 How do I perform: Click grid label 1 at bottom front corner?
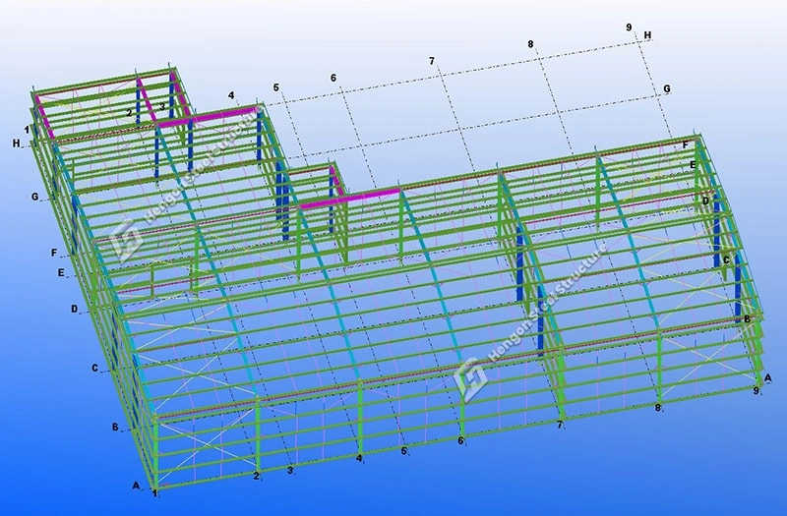(x=154, y=492)
